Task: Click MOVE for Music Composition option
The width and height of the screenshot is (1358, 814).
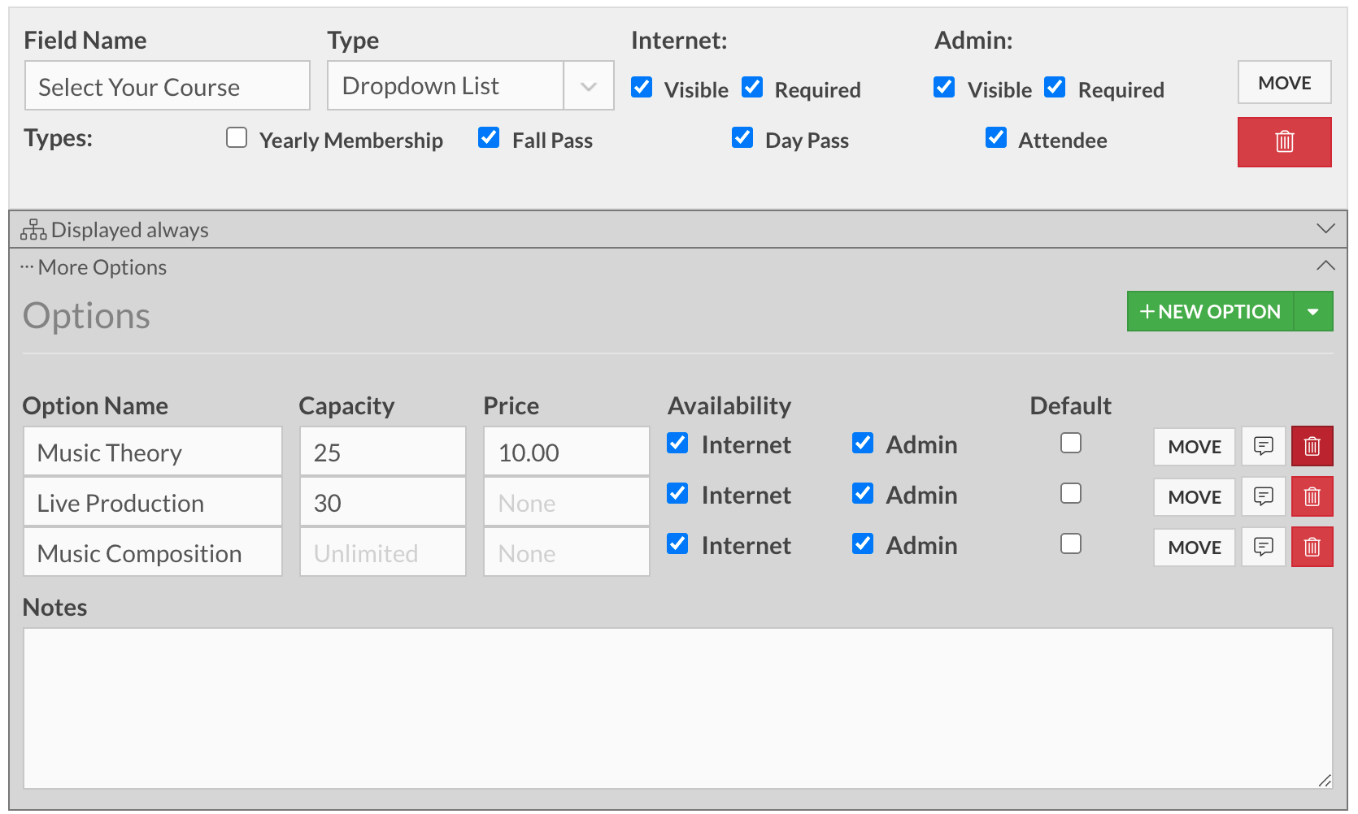Action: click(x=1194, y=547)
